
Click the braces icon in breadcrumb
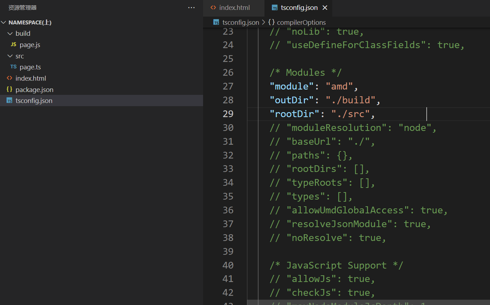tap(271, 22)
